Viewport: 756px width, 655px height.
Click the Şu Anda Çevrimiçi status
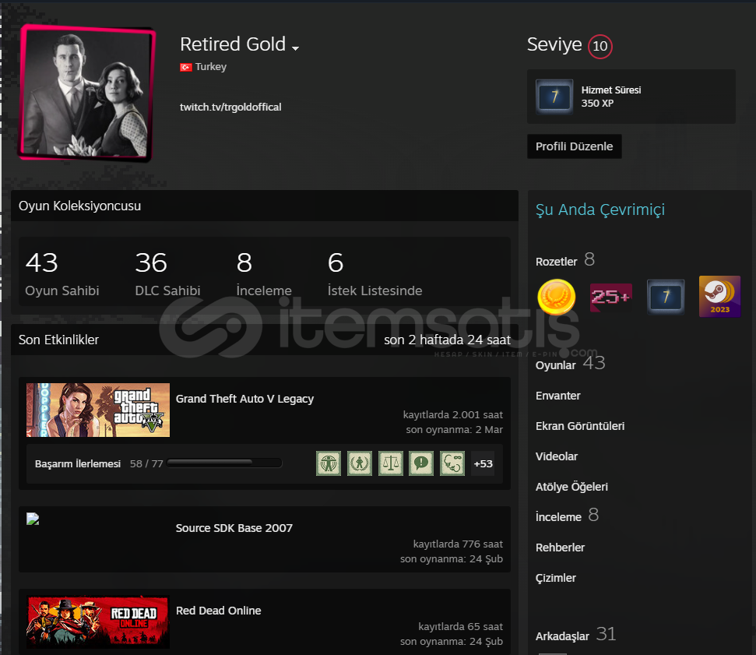click(x=600, y=210)
